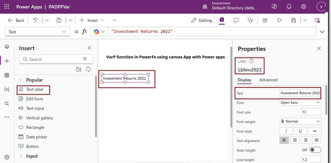Click the Publish icon
The image size is (331, 163).
coord(317,20)
